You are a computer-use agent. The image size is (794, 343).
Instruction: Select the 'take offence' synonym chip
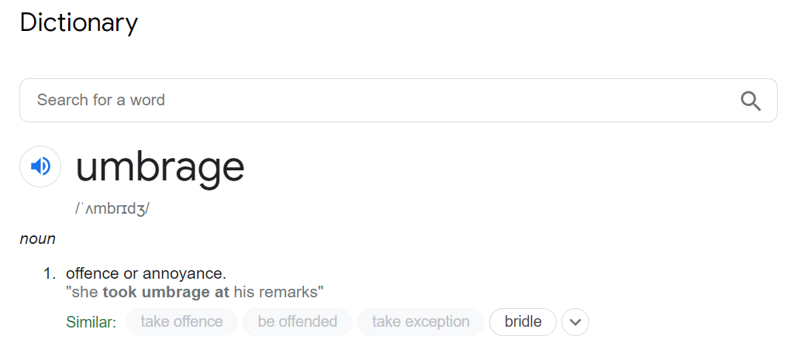(181, 322)
